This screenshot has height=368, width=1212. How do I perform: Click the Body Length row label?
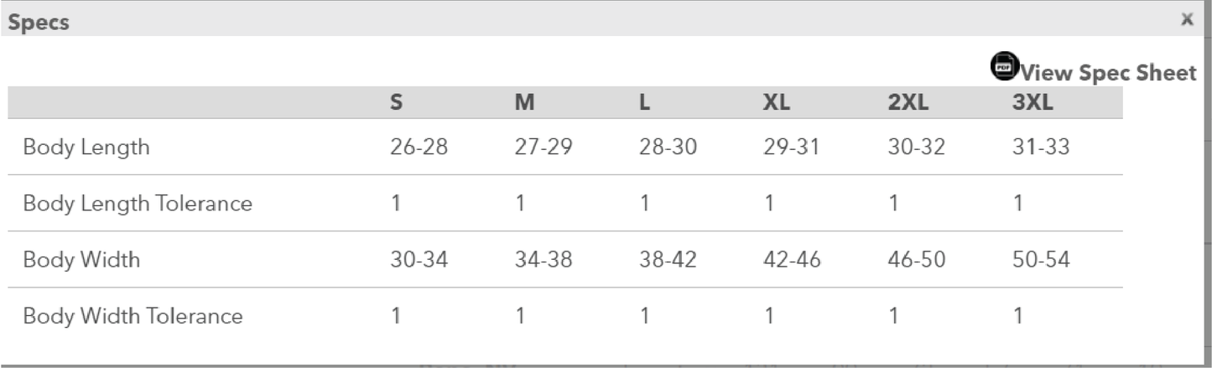click(86, 148)
